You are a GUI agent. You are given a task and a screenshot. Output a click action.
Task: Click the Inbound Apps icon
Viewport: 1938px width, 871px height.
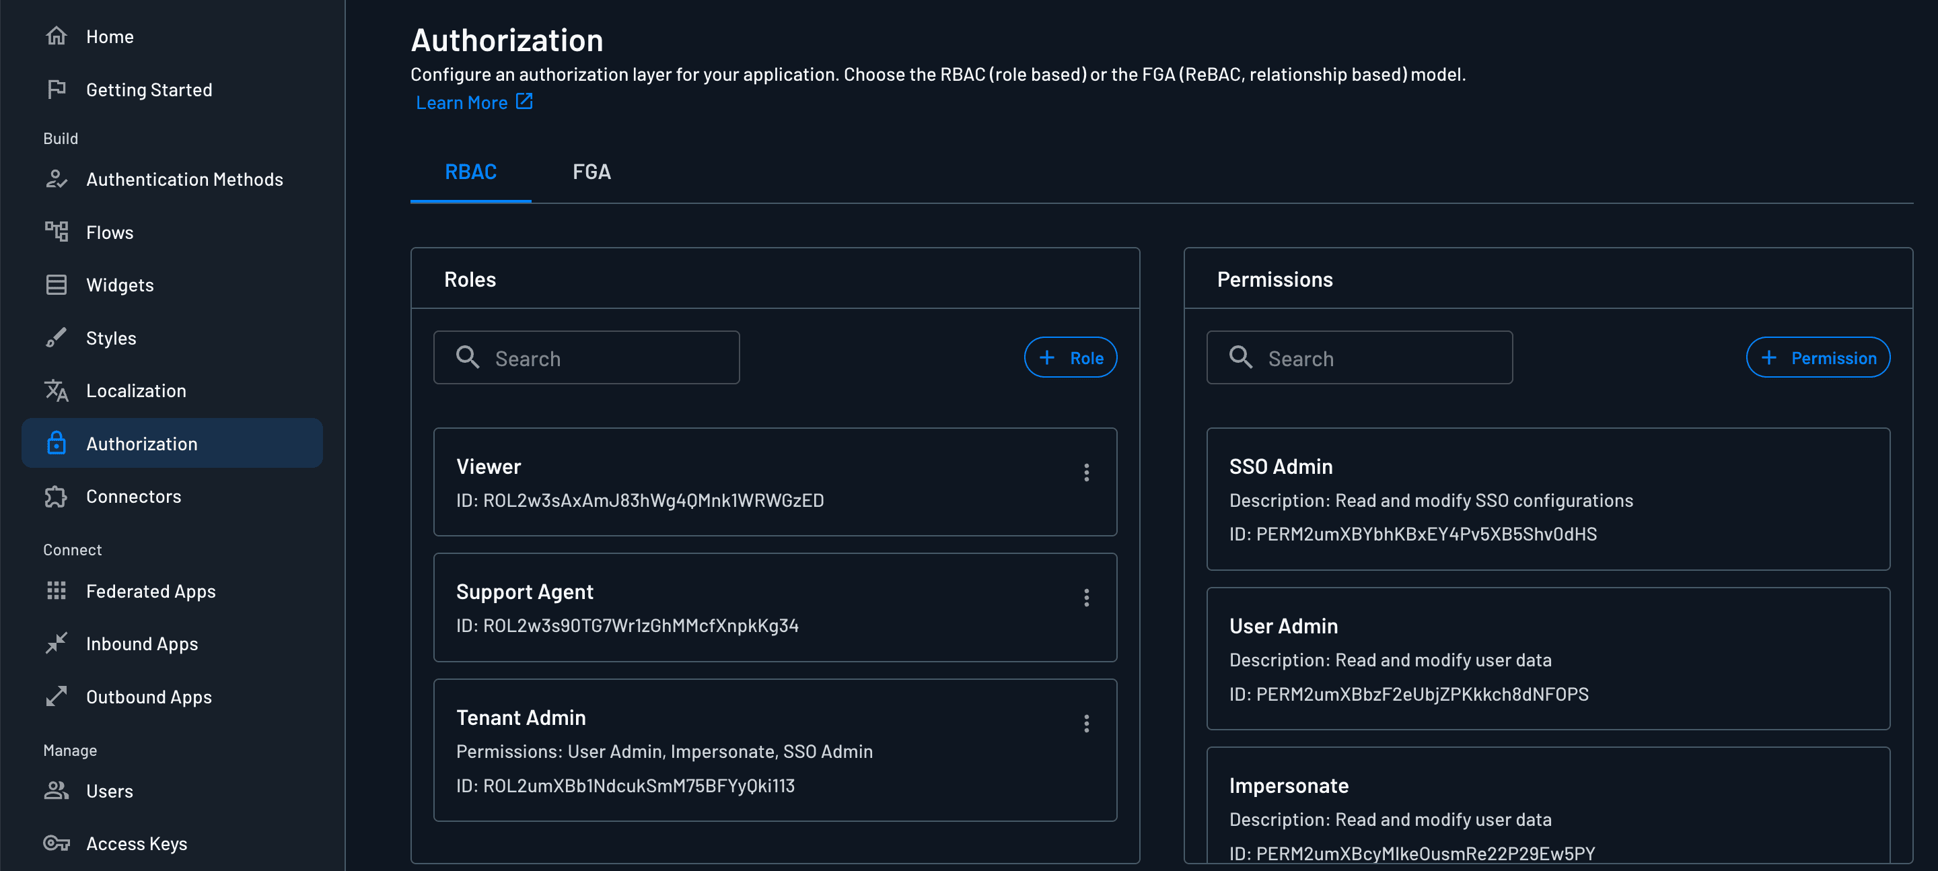(x=57, y=643)
